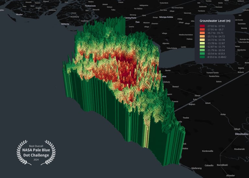Image resolution: width=249 pixels, height=178 pixels.
Task: Select the yellow-green swatch for -13.78 to -12.87
Action: coord(202,43)
